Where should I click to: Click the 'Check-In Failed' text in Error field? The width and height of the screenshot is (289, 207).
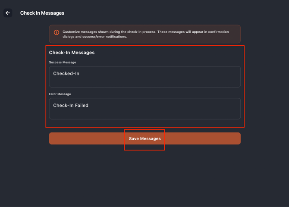tap(71, 105)
